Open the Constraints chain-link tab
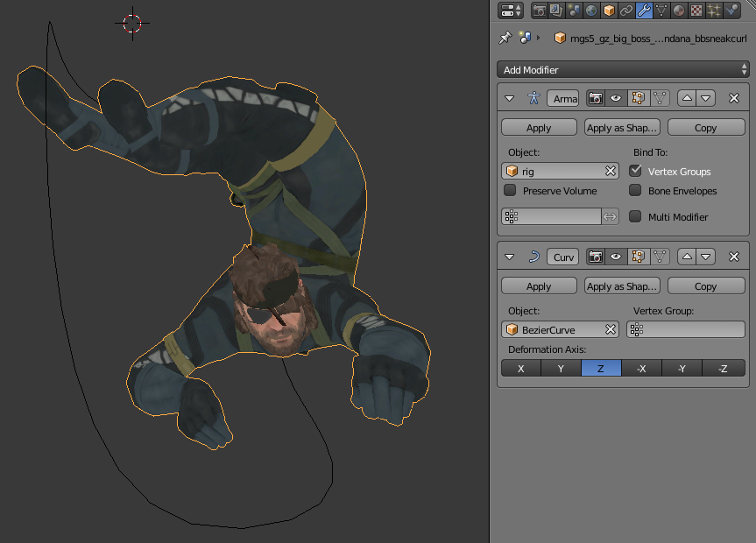 [x=626, y=11]
